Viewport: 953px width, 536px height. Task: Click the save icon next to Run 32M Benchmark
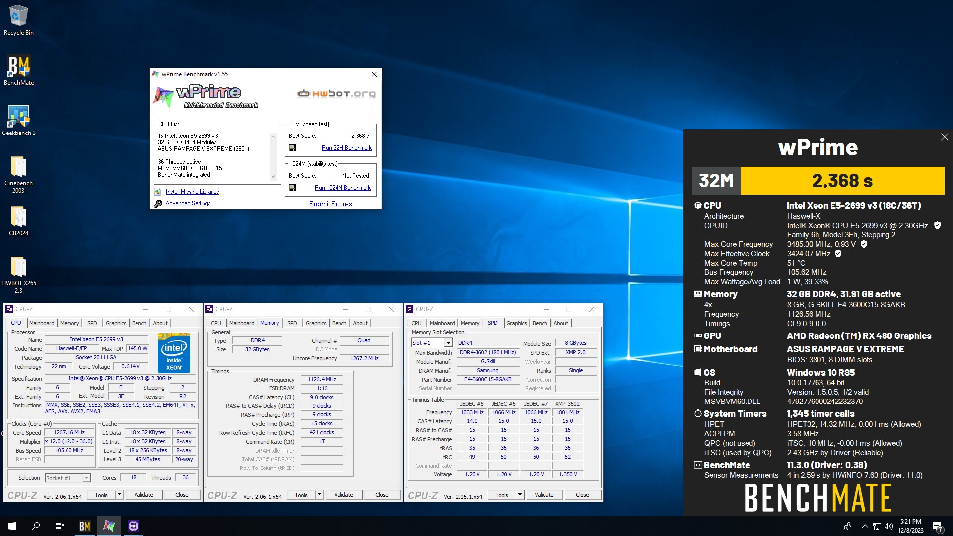[x=292, y=148]
